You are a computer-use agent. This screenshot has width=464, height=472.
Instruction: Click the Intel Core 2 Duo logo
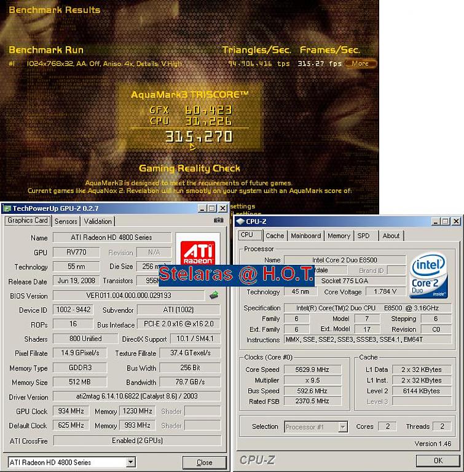429,275
